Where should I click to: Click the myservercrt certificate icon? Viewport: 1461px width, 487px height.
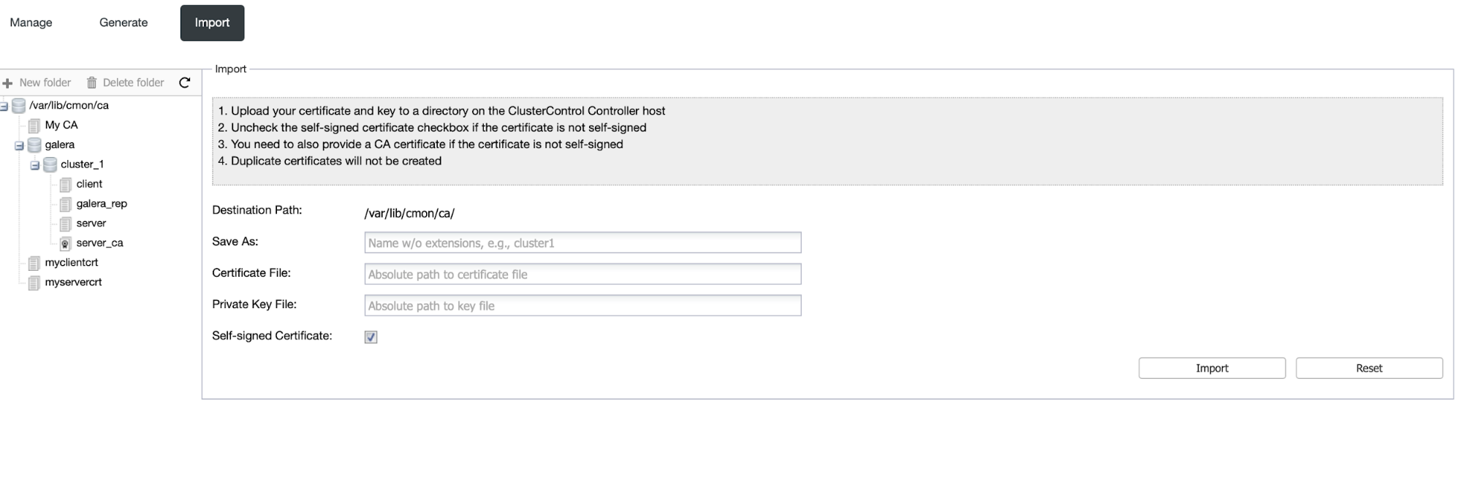[x=34, y=283]
